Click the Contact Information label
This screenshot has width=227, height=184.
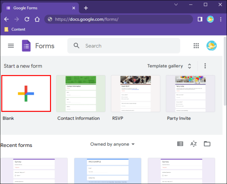79,118
